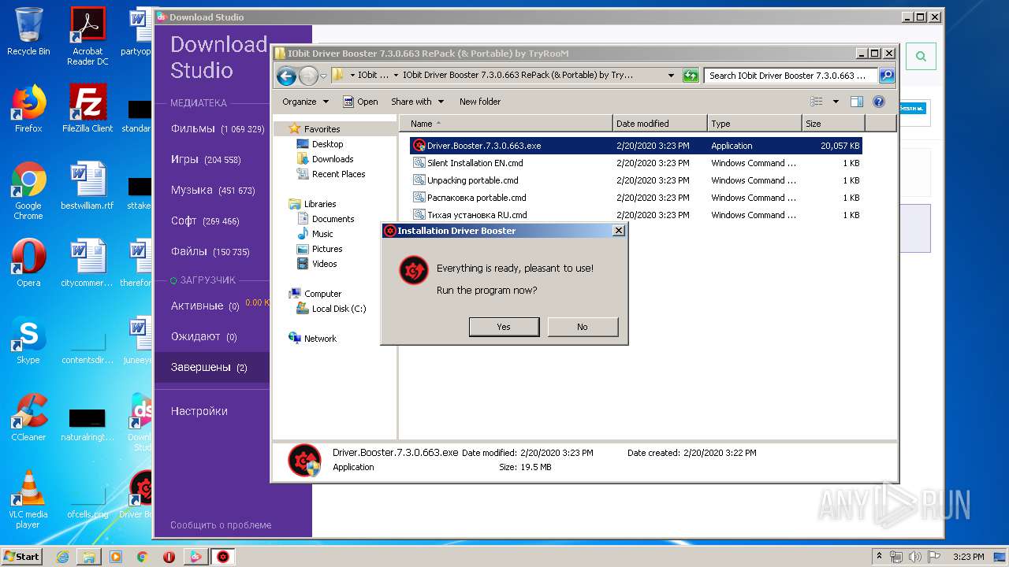
Task: Open Local Disk (C:)
Action: (x=331, y=309)
